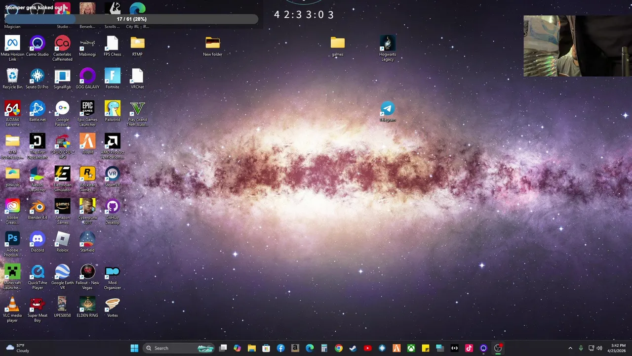Open the Recycle Bin
The height and width of the screenshot is (356, 632).
12,79
